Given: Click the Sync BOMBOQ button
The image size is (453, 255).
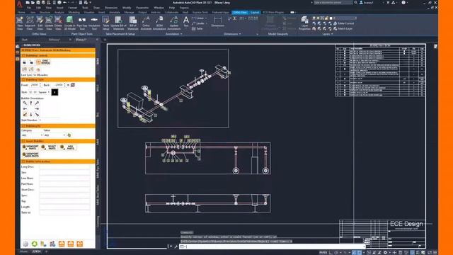Looking at the screenshot, I should click(43, 62).
